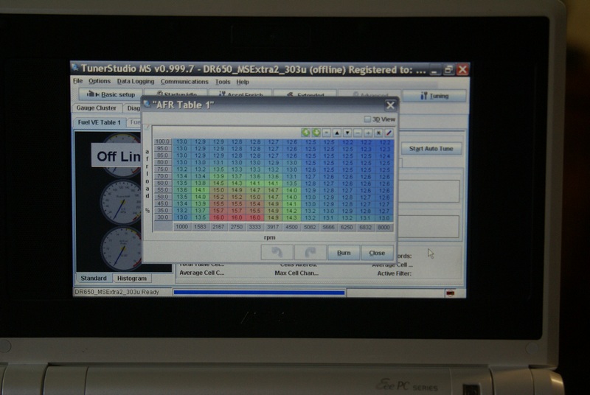Click the second green circular arrow icon in table toolbar

(316, 133)
